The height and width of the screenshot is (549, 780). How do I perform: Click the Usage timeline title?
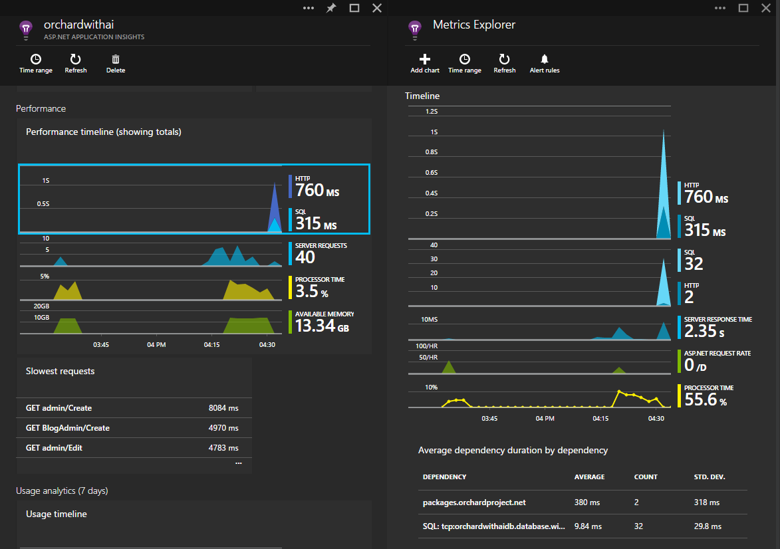click(57, 514)
